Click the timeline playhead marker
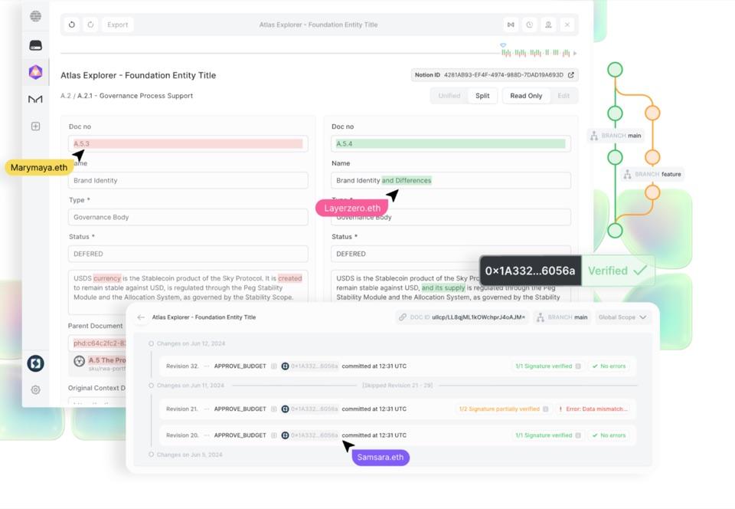The image size is (735, 509). (x=503, y=45)
